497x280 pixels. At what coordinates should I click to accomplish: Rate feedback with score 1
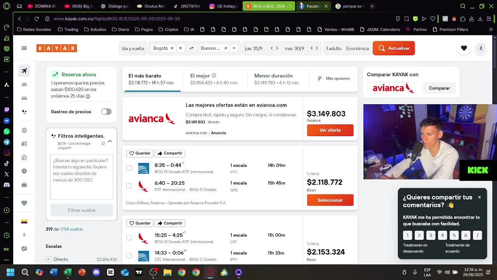407,235
